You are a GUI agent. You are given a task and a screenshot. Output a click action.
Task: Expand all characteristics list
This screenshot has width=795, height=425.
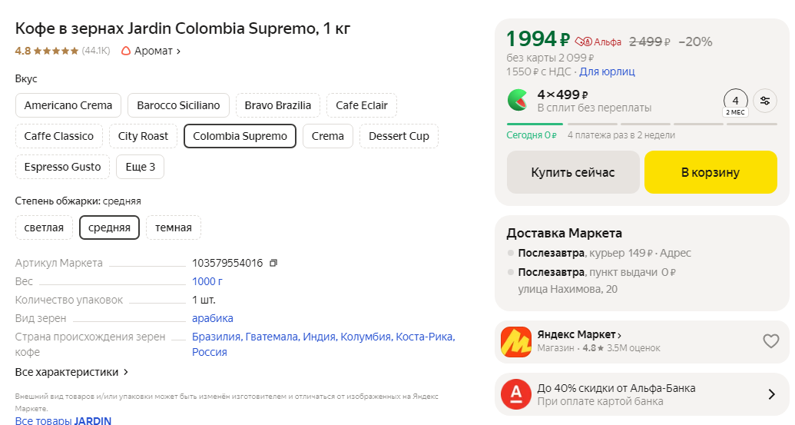[72, 372]
